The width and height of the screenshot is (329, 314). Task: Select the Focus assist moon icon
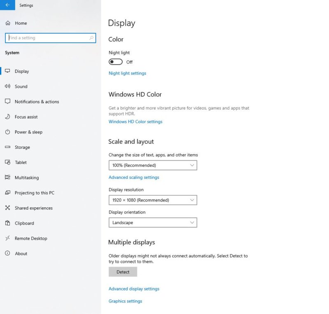coord(8,117)
